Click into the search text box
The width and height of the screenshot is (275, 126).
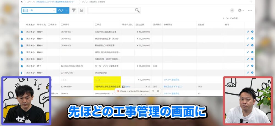111,10
